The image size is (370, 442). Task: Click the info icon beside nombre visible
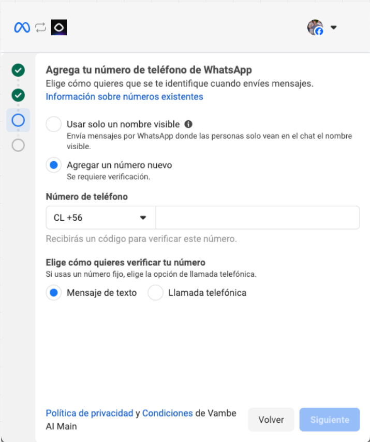188,124
